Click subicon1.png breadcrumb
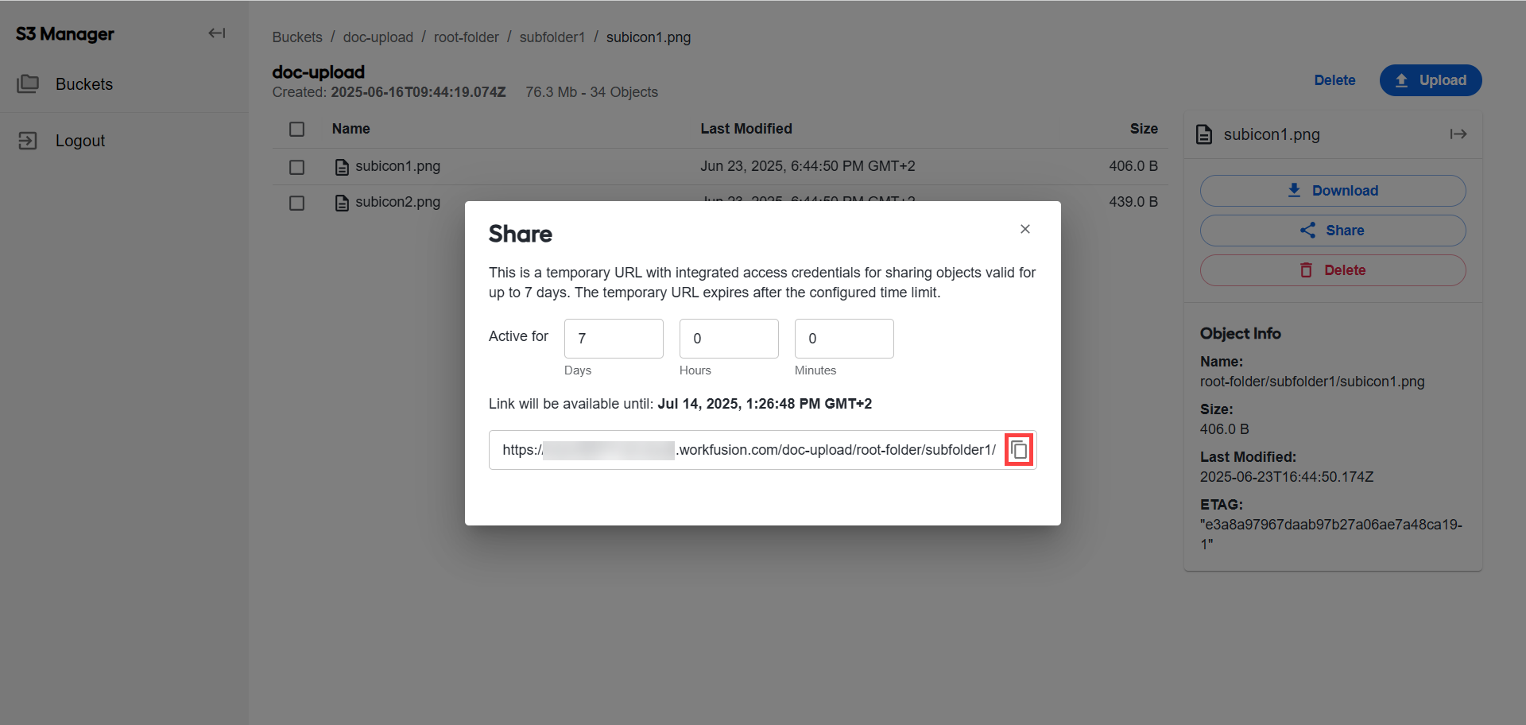The width and height of the screenshot is (1526, 725). 649,37
